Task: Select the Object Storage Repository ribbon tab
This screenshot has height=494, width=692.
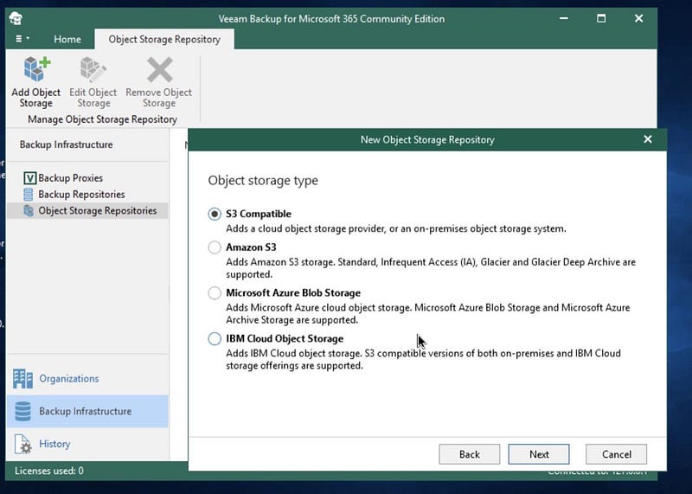Action: coord(164,39)
